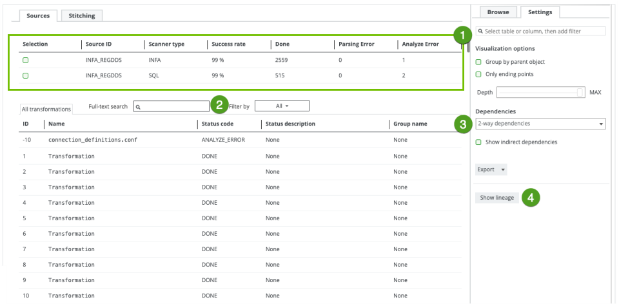This screenshot has height=304, width=619.
Task: Open the Filter by All dropdown
Action: (282, 106)
